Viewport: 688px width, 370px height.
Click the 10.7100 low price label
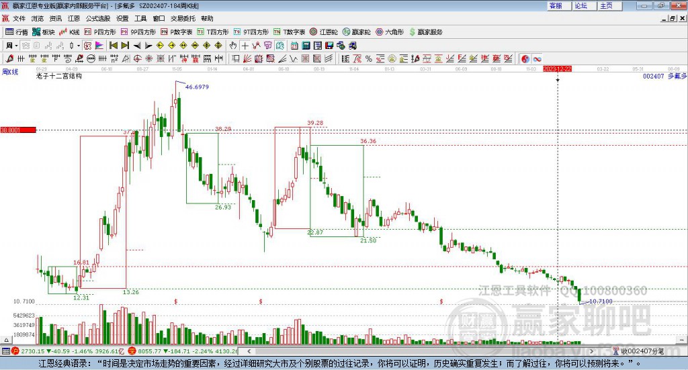pyautogui.click(x=601, y=302)
